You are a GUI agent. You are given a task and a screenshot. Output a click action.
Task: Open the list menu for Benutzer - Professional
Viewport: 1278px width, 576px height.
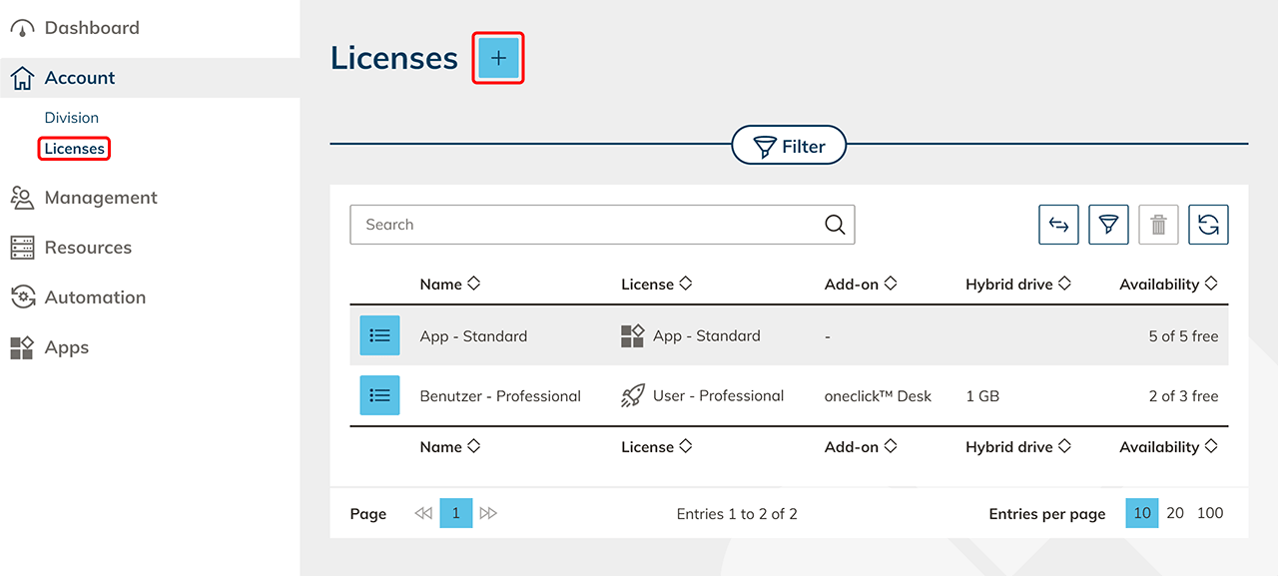click(379, 395)
